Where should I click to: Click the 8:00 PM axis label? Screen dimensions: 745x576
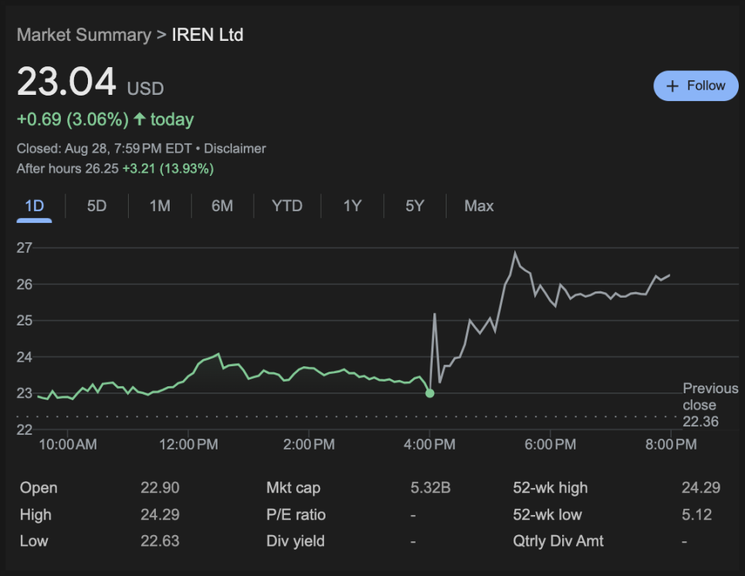[671, 444]
